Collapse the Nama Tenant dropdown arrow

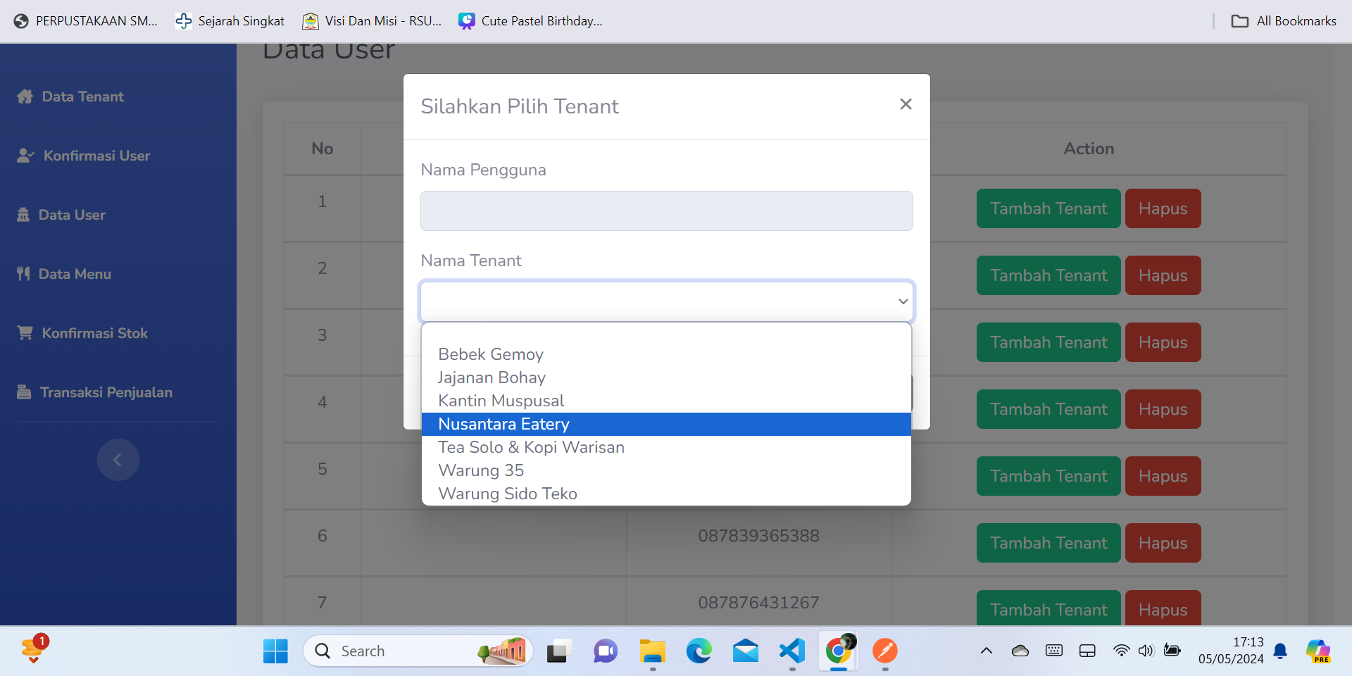point(903,301)
